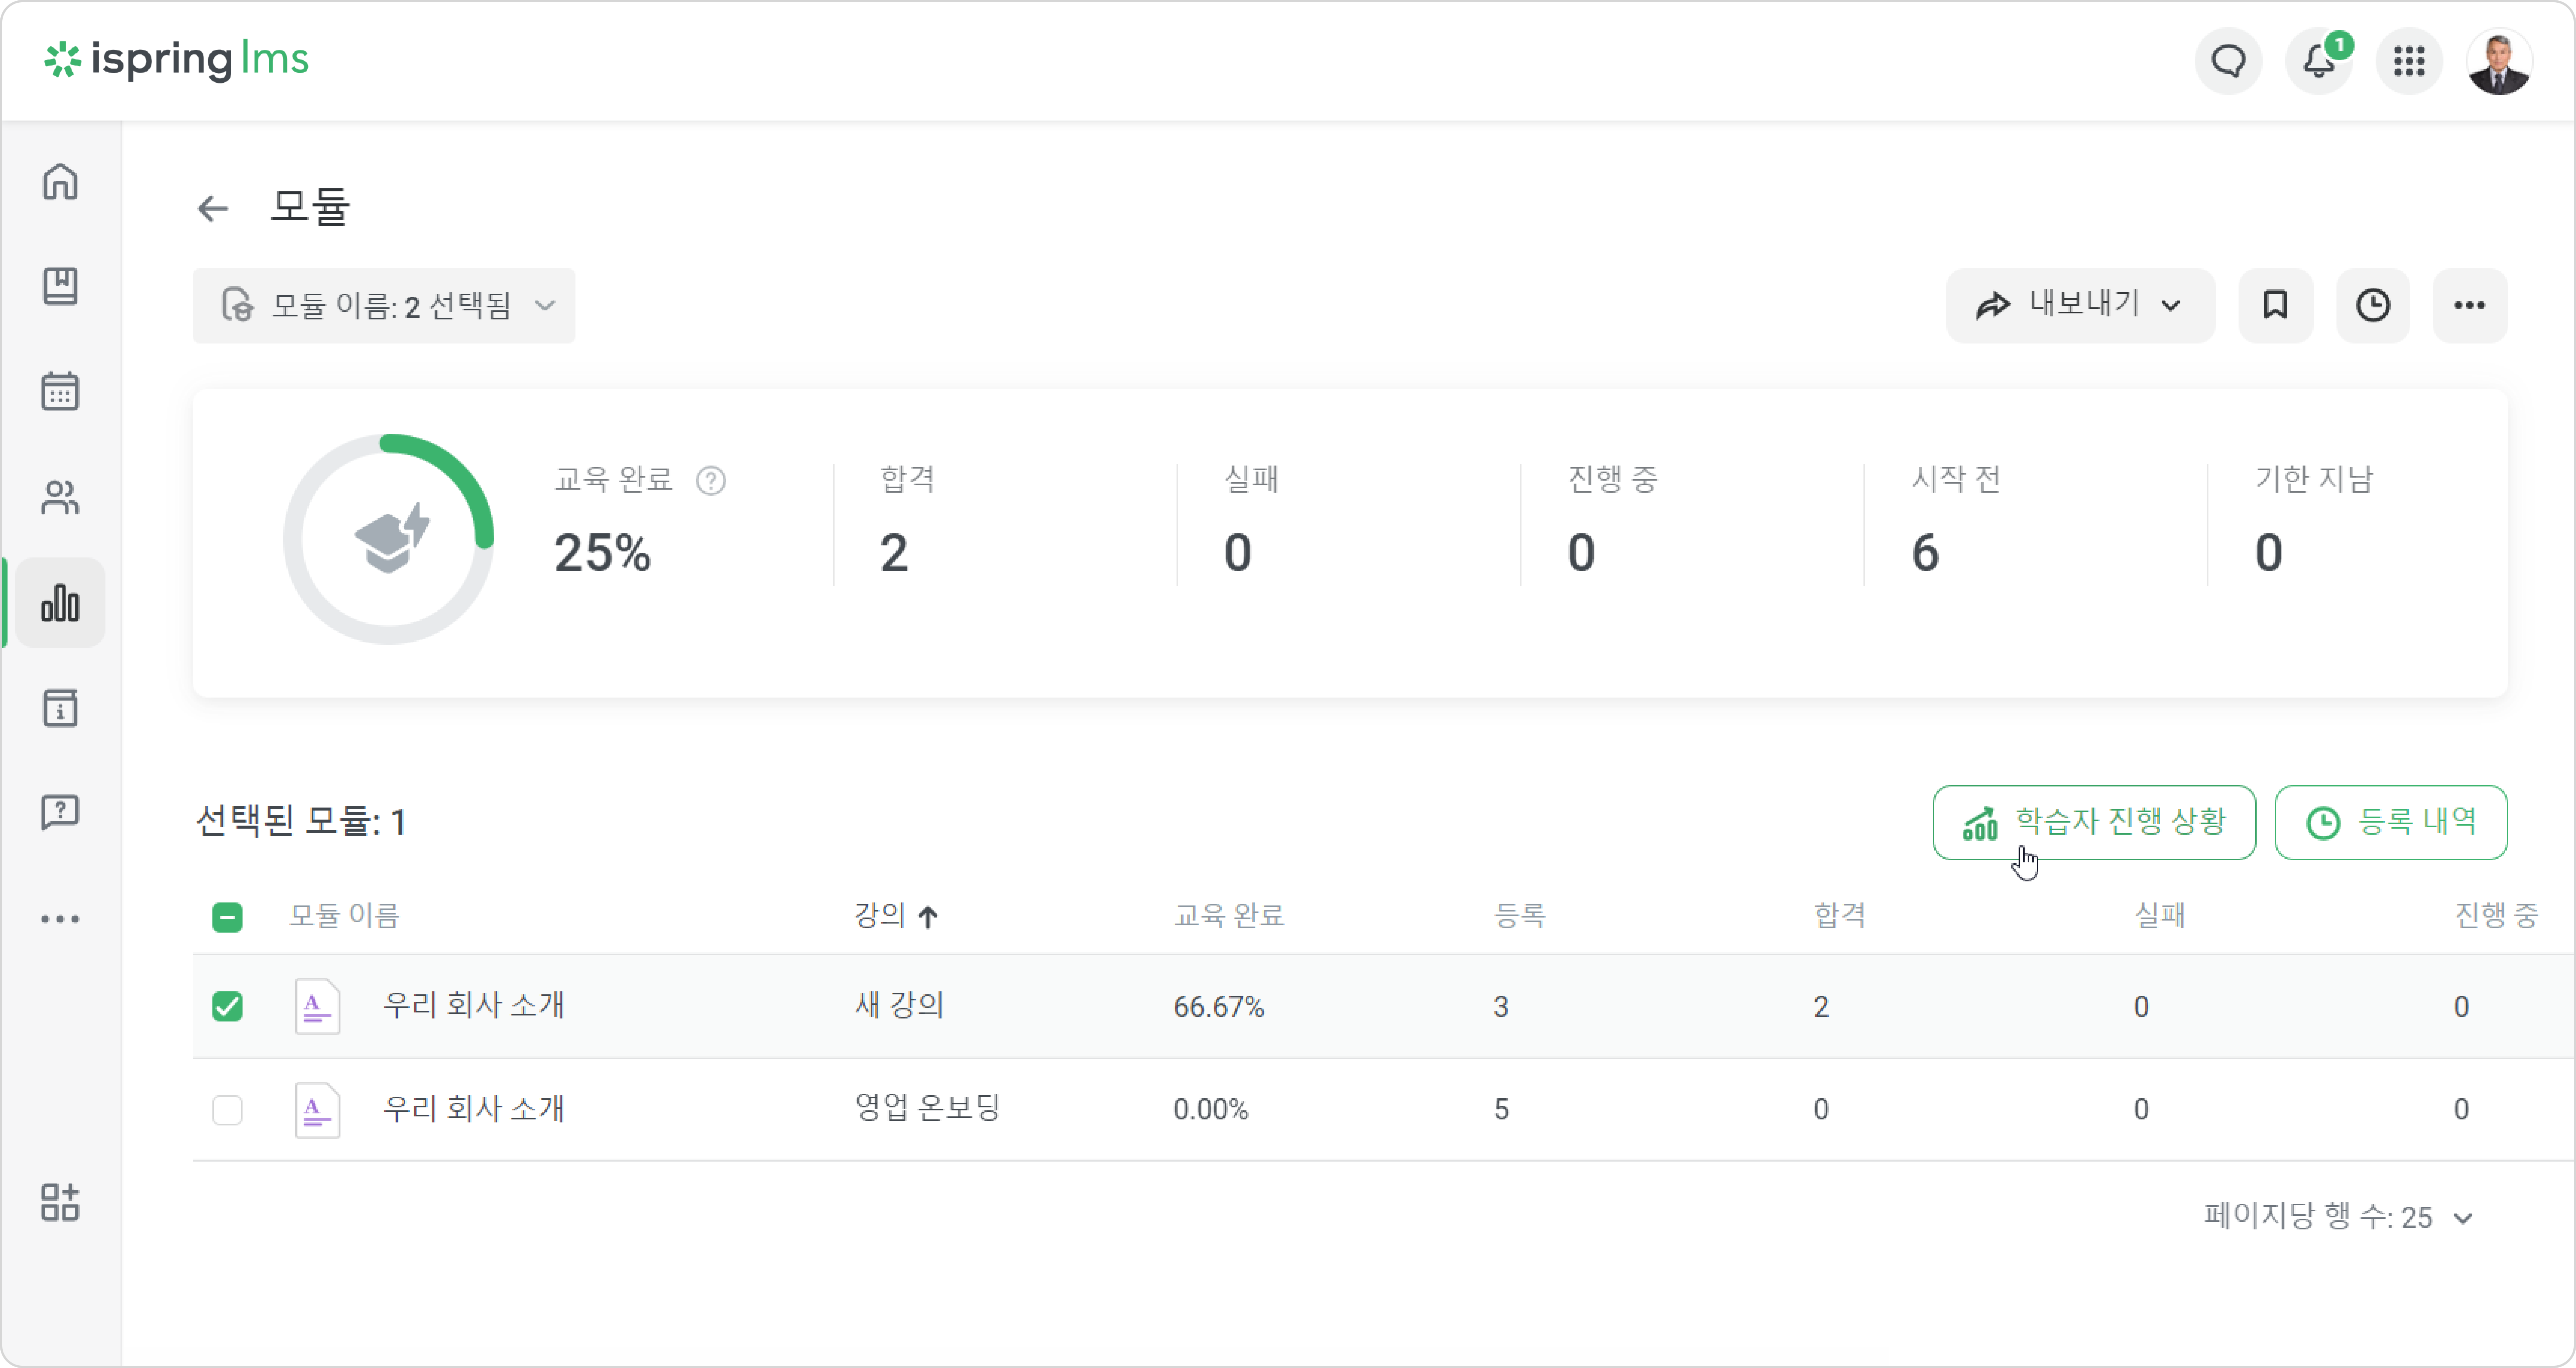This screenshot has width=2576, height=1368.
Task: Open the calendar sidebar icon
Action: [60, 391]
